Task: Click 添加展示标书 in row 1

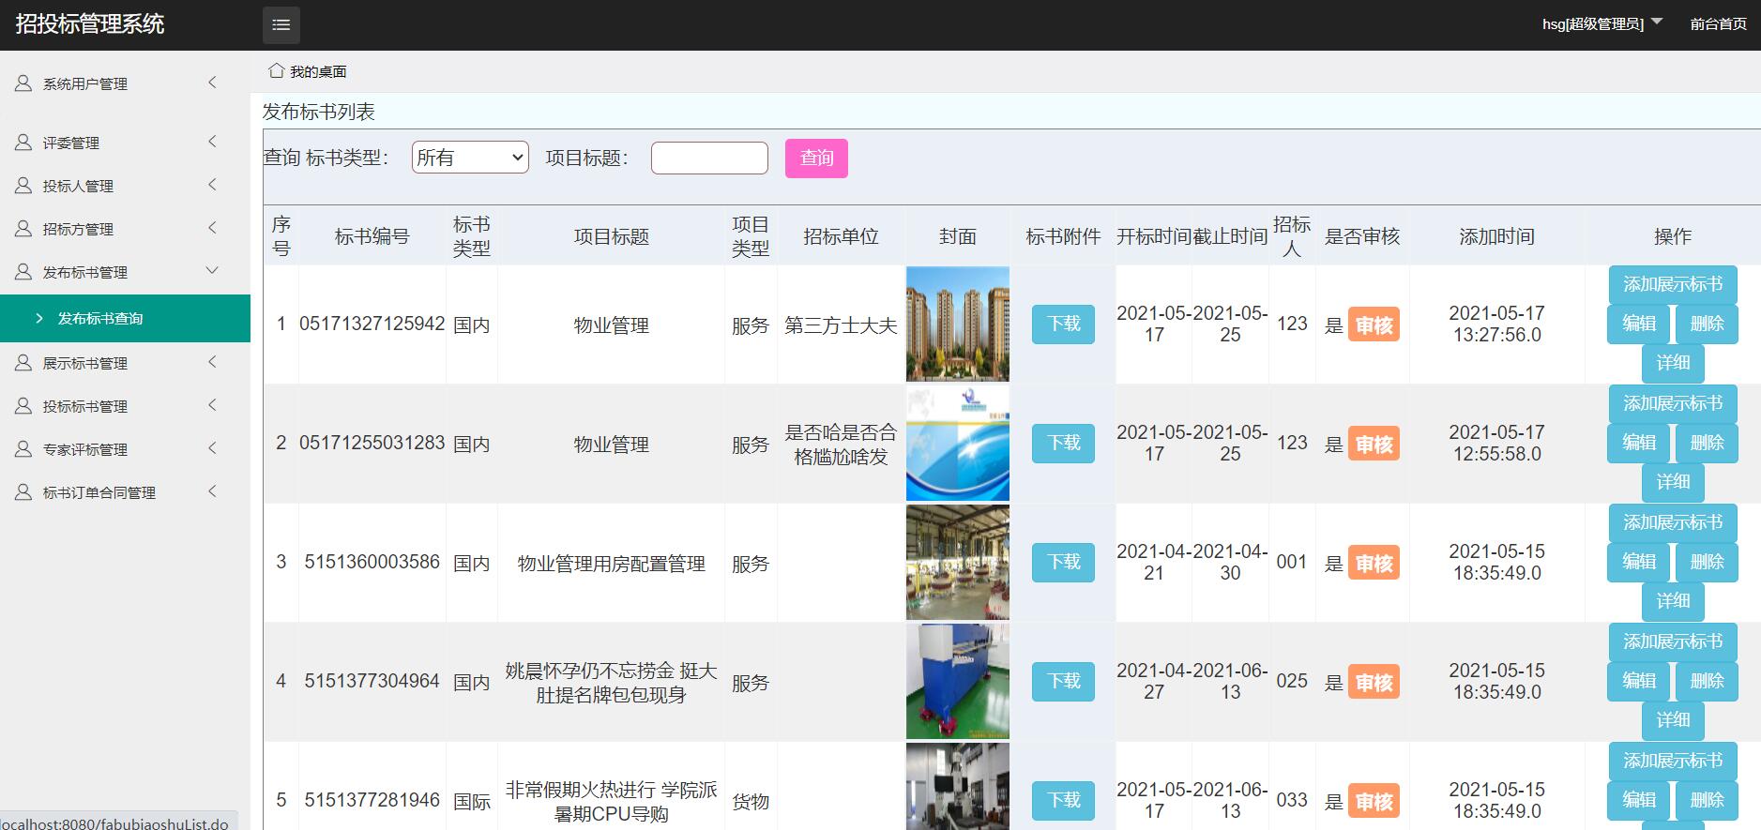Action: (x=1673, y=284)
